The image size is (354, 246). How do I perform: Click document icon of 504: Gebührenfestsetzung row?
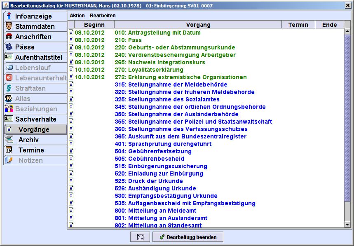pyautogui.click(x=71, y=151)
